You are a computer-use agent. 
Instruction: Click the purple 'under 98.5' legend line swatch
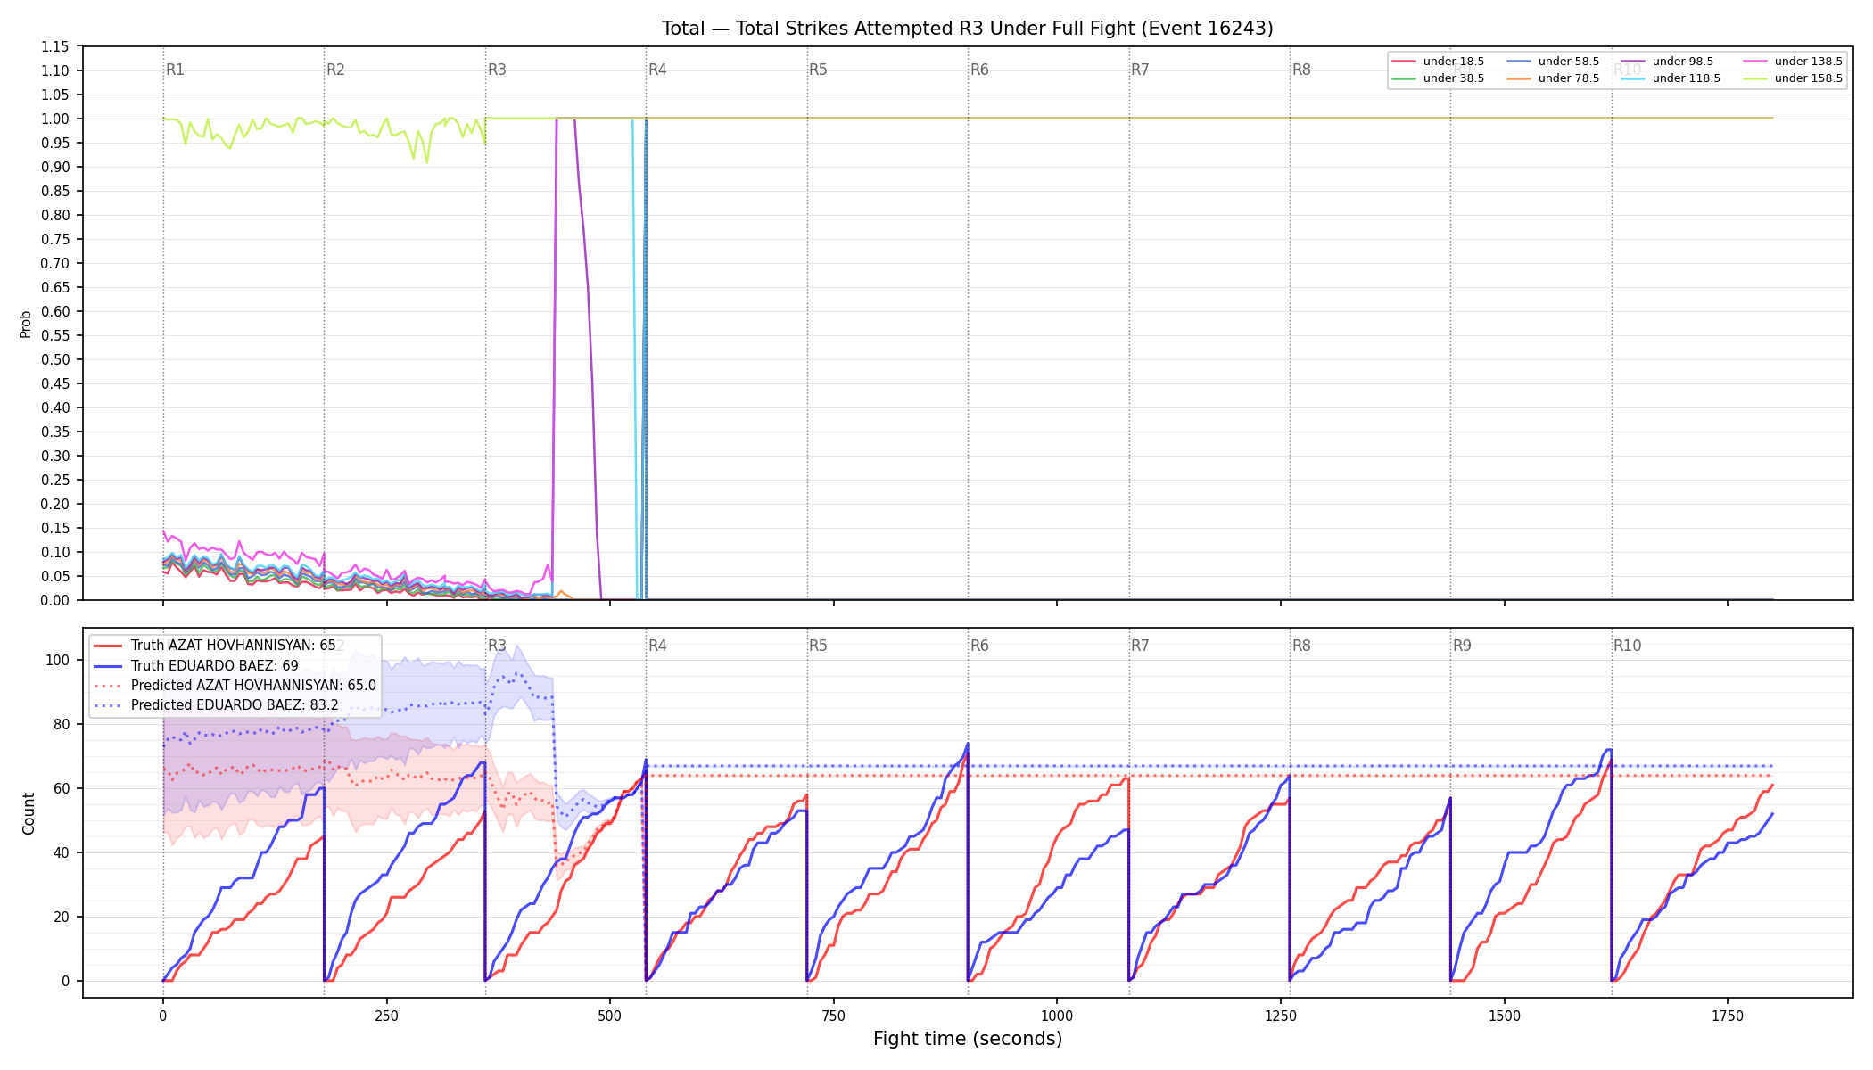click(1633, 62)
